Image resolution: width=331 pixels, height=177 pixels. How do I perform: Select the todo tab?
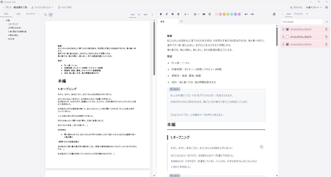[289, 14]
